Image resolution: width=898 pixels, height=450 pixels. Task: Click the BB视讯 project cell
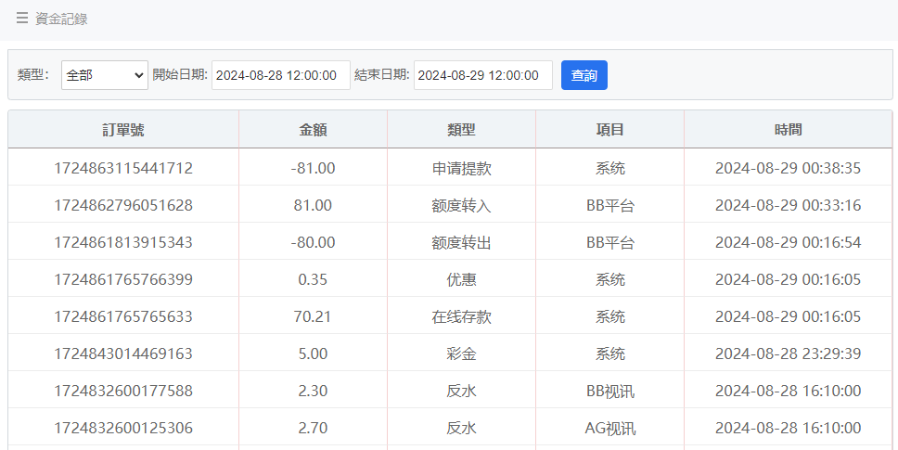[x=609, y=391]
